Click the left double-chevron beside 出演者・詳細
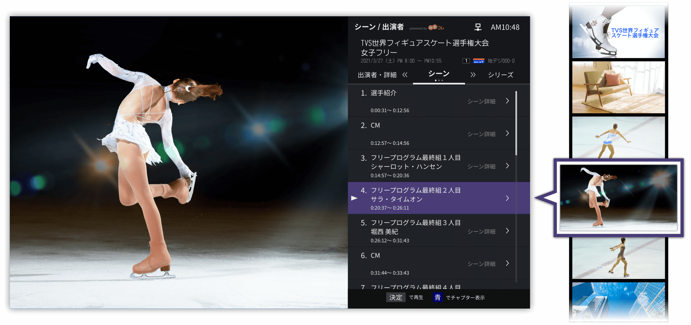 coord(405,75)
